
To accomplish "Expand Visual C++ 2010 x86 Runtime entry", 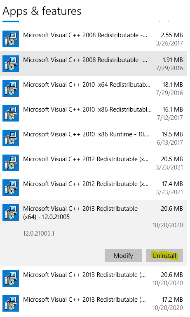I will pyautogui.click(x=94, y=138).
